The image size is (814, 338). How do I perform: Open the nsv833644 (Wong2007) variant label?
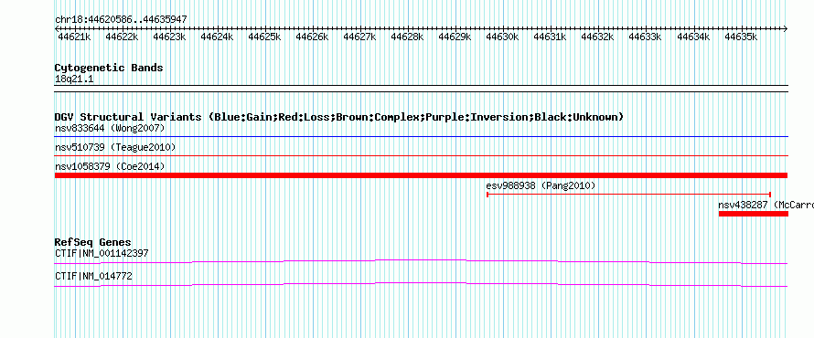click(x=110, y=128)
